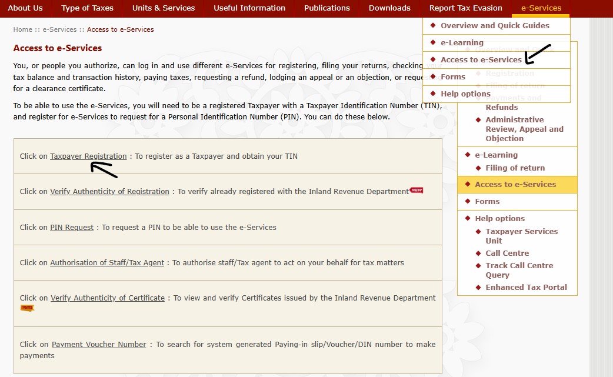Screen dimensions: 613x377
Task: Open Enhanced Tax Portal in sidebar
Action: point(526,287)
